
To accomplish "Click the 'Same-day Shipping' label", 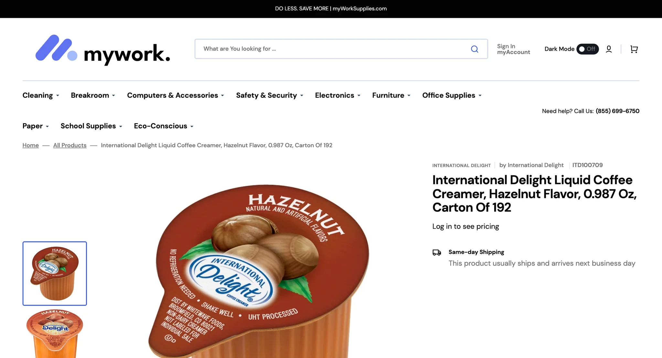I will [476, 252].
